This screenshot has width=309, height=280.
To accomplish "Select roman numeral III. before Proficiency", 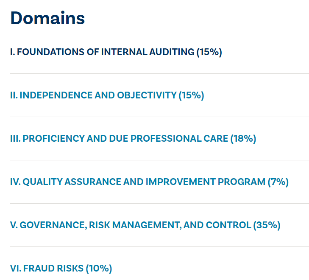I will [15, 138].
